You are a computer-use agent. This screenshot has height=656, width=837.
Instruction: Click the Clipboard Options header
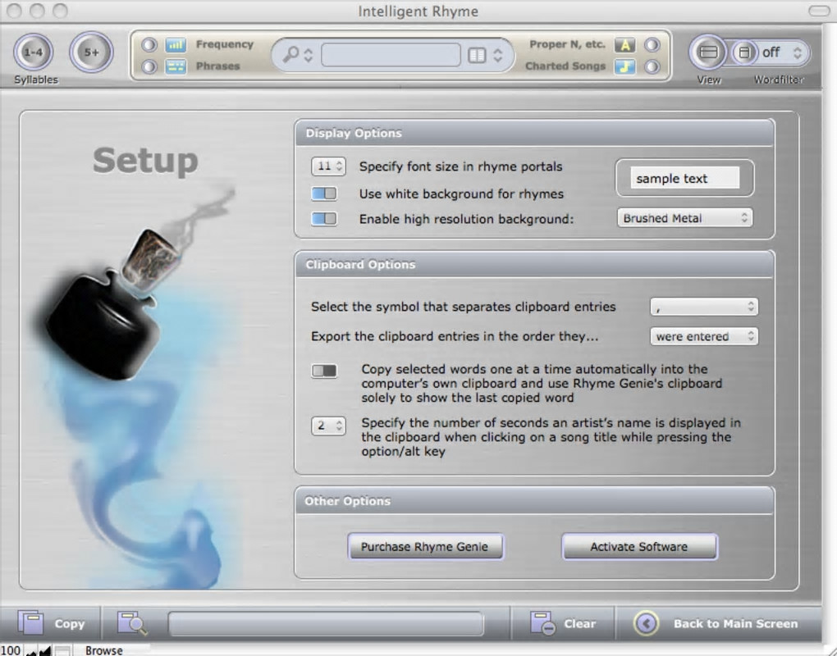click(x=534, y=265)
